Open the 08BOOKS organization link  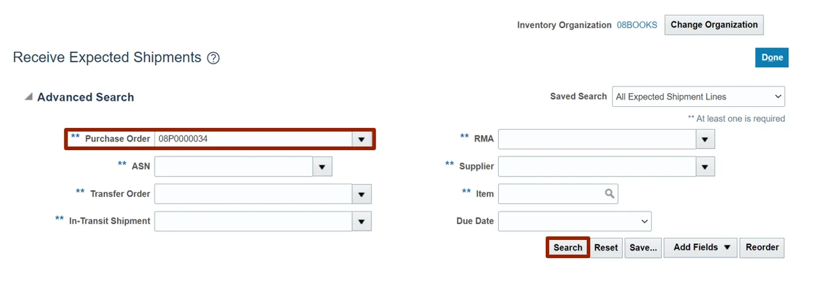tap(637, 25)
